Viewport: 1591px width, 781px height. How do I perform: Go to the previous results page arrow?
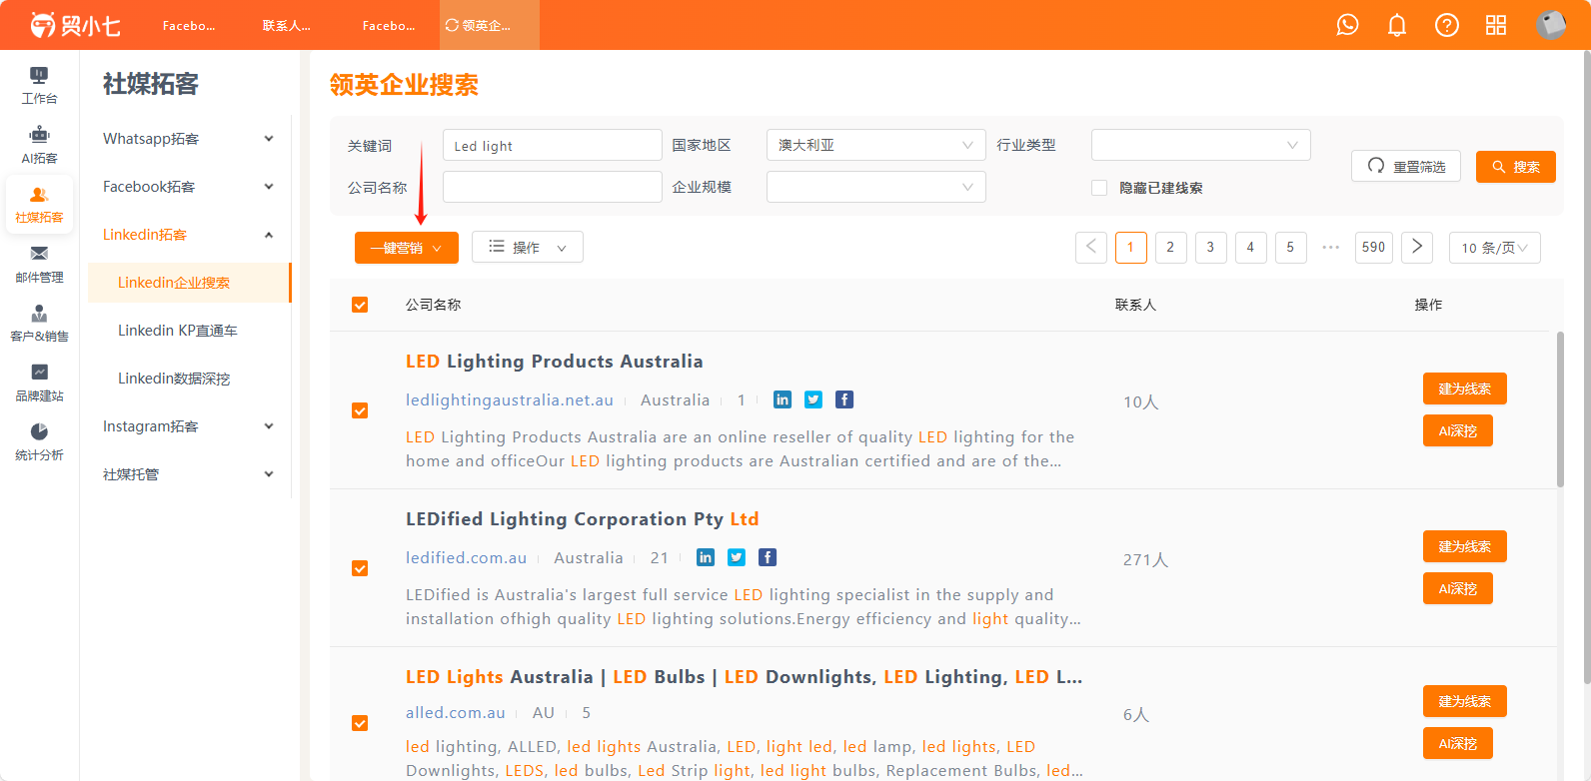[1091, 247]
